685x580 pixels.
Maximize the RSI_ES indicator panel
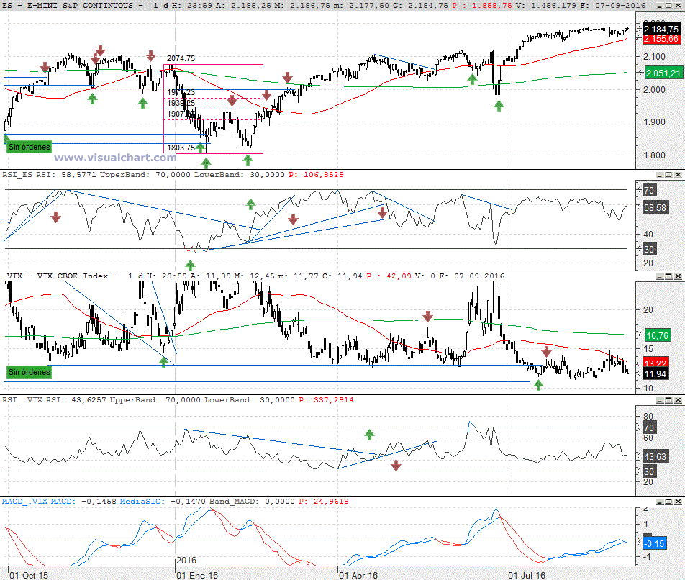668,175
